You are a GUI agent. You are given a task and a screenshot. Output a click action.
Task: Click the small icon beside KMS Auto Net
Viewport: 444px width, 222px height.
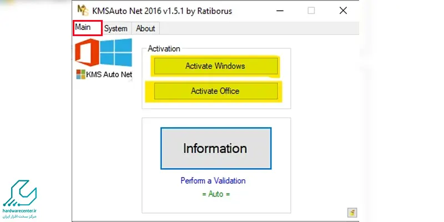80,74
